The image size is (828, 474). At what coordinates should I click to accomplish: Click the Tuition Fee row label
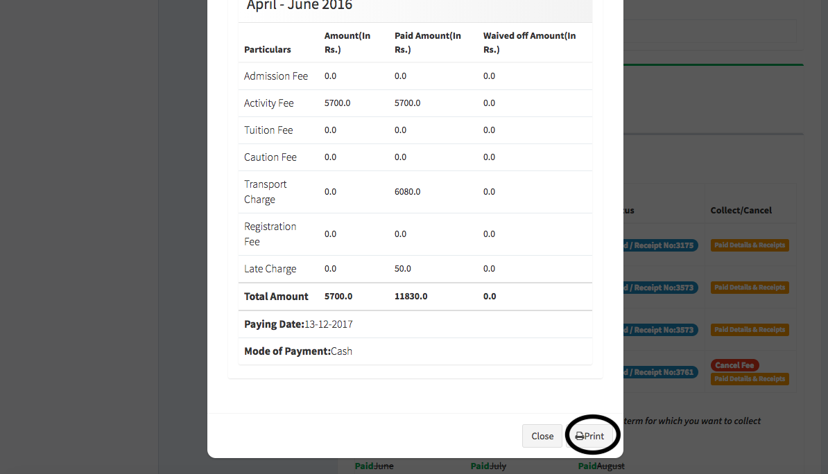click(x=268, y=130)
